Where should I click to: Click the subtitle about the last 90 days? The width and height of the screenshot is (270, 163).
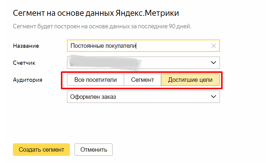[x=102, y=27]
